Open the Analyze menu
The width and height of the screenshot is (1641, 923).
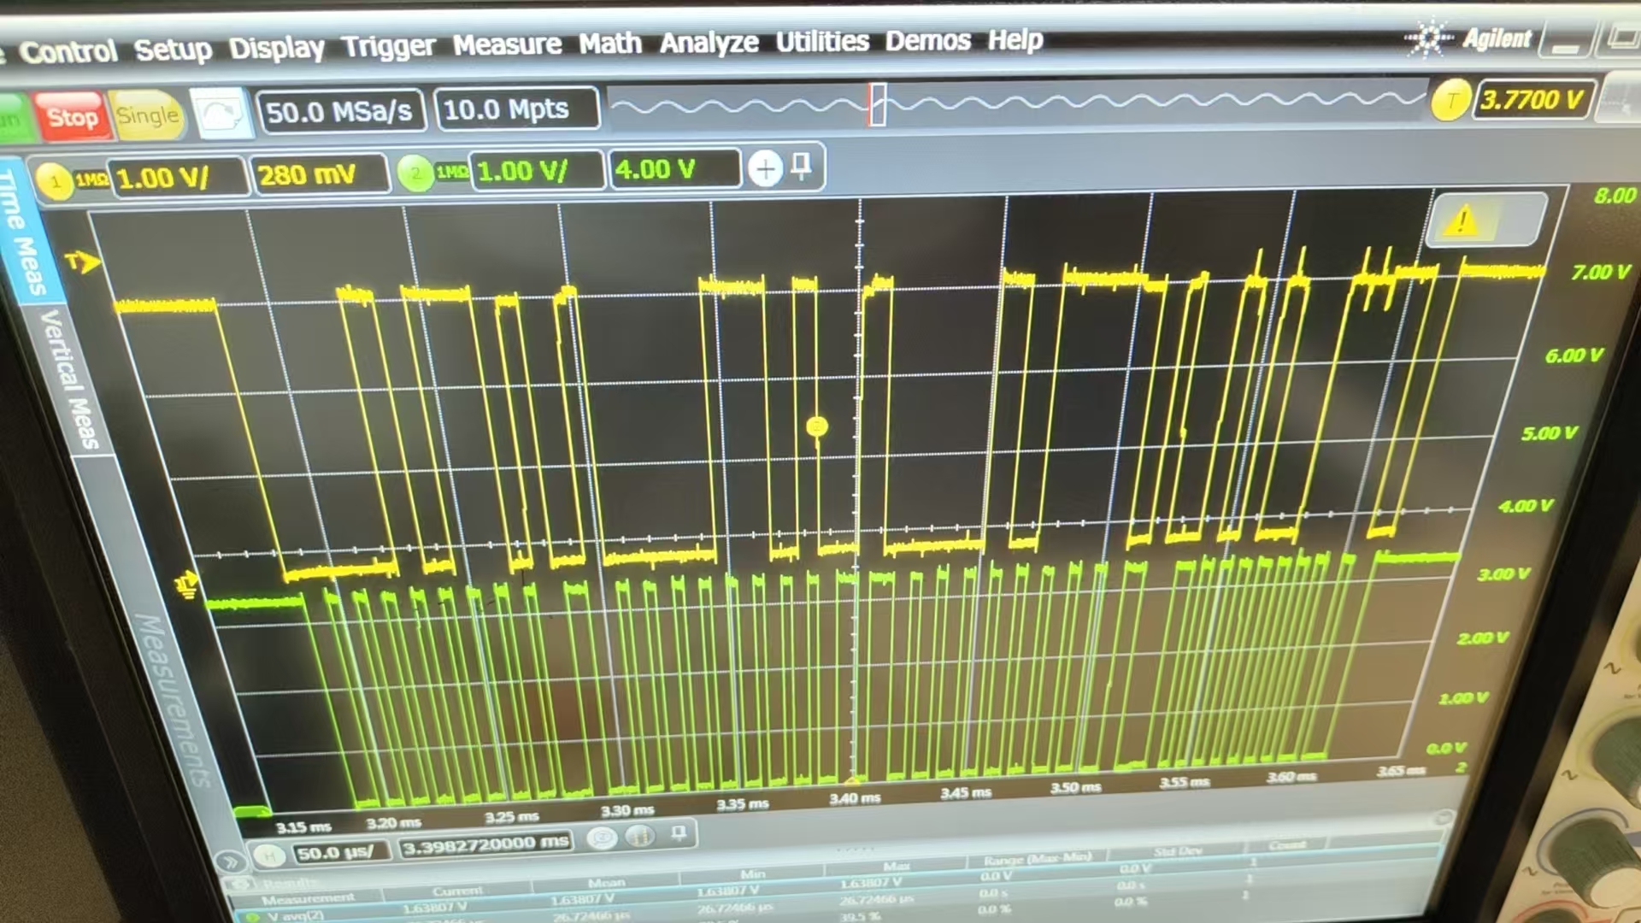coord(709,43)
